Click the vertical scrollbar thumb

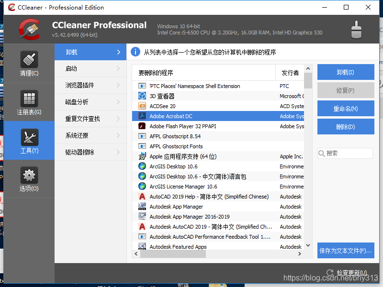[308, 80]
